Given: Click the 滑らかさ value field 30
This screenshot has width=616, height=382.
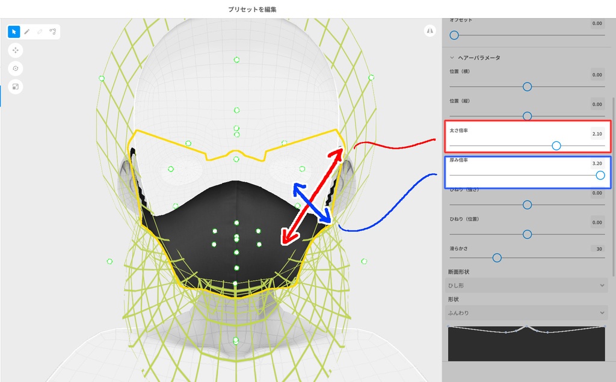Looking at the screenshot, I should (597, 249).
